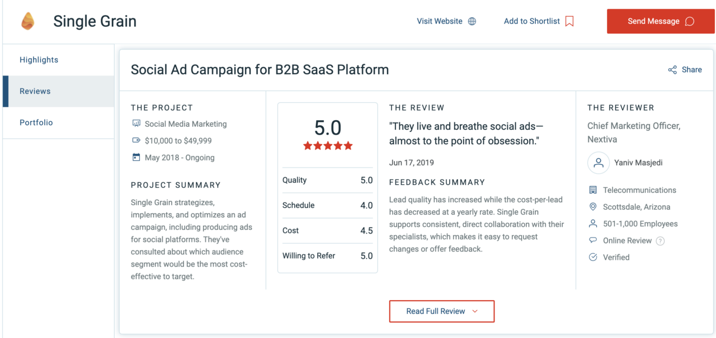Expand the Read Full Review chevron
This screenshot has height=338, width=716.
pyautogui.click(x=475, y=311)
